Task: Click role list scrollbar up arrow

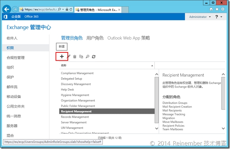Action: pos(157,74)
